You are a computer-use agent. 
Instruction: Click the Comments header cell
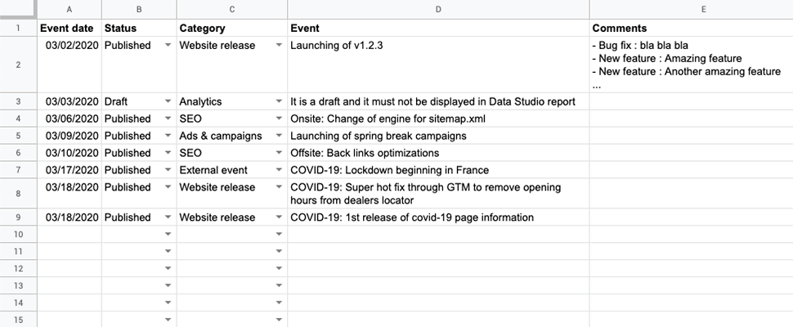(x=692, y=28)
